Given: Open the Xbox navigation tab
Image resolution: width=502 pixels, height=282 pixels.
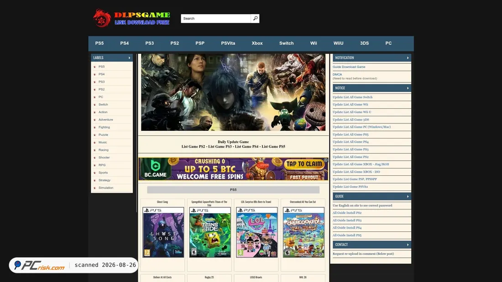Looking at the screenshot, I should pos(257,43).
